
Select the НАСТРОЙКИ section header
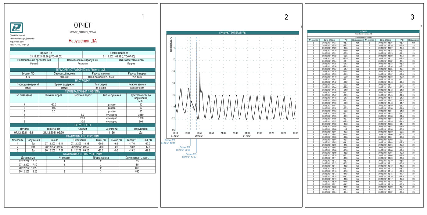[x=83, y=81]
